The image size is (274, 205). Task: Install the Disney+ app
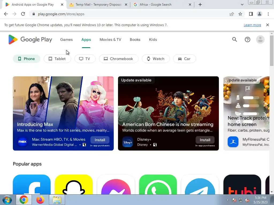[x=205, y=140]
